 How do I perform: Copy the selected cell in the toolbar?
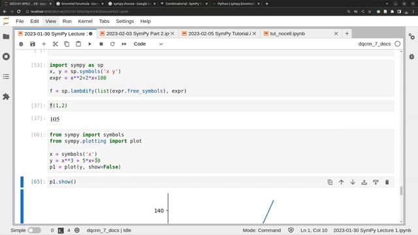pos(67,44)
